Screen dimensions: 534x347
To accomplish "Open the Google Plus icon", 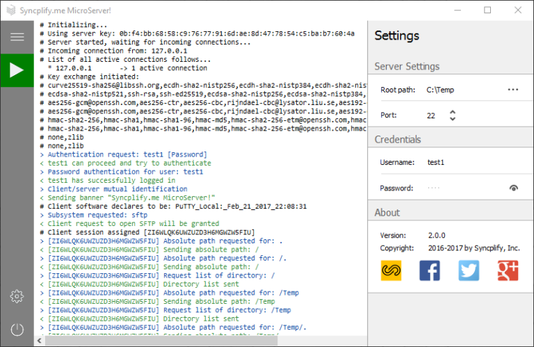I will click(508, 271).
